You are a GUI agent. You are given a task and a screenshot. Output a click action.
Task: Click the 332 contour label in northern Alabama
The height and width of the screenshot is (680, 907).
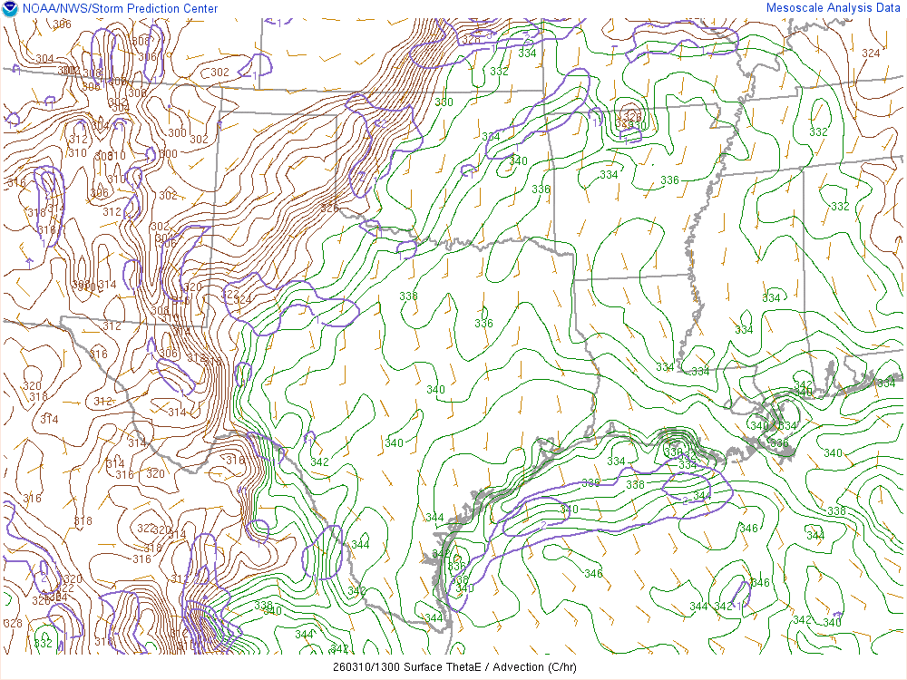[819, 132]
